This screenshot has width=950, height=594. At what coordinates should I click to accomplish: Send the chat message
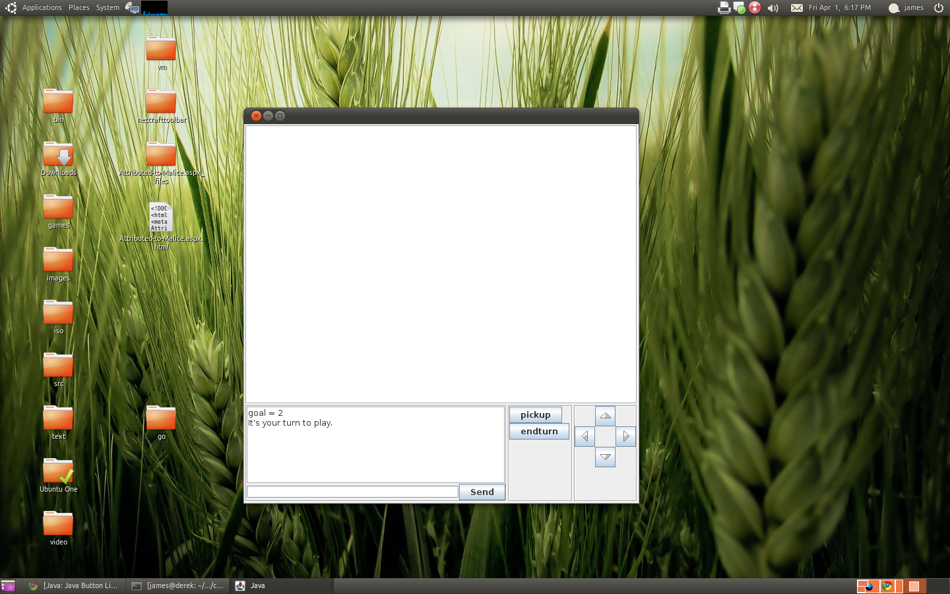[x=482, y=492]
